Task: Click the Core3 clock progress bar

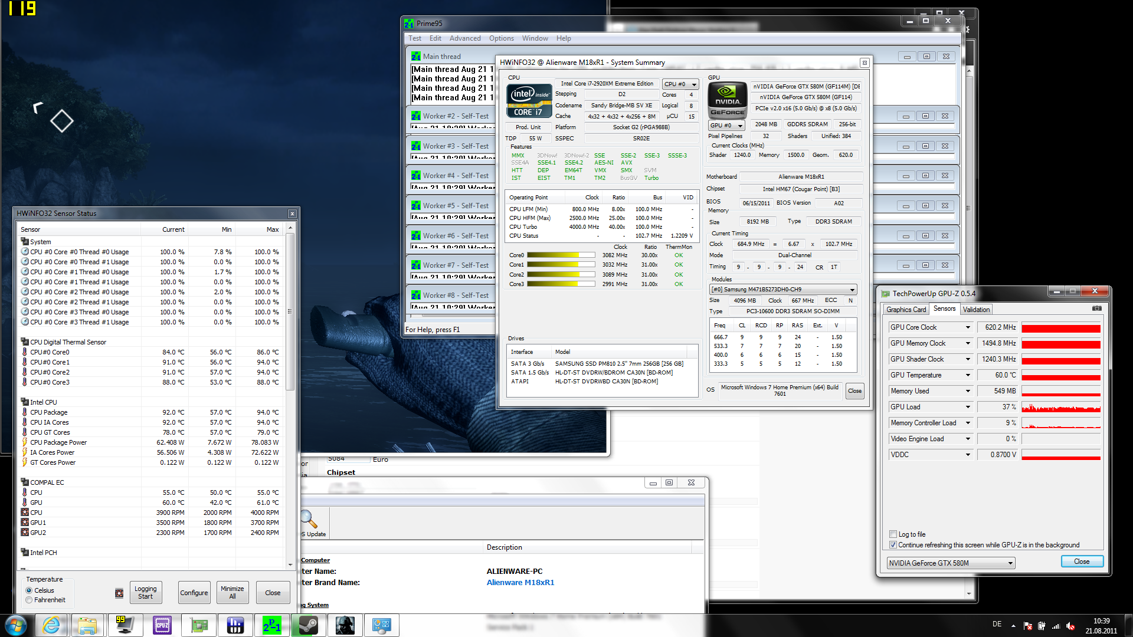Action: (x=561, y=284)
